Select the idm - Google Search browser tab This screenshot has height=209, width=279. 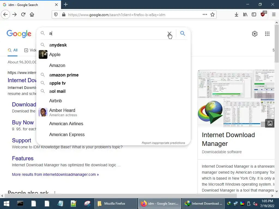30,5
